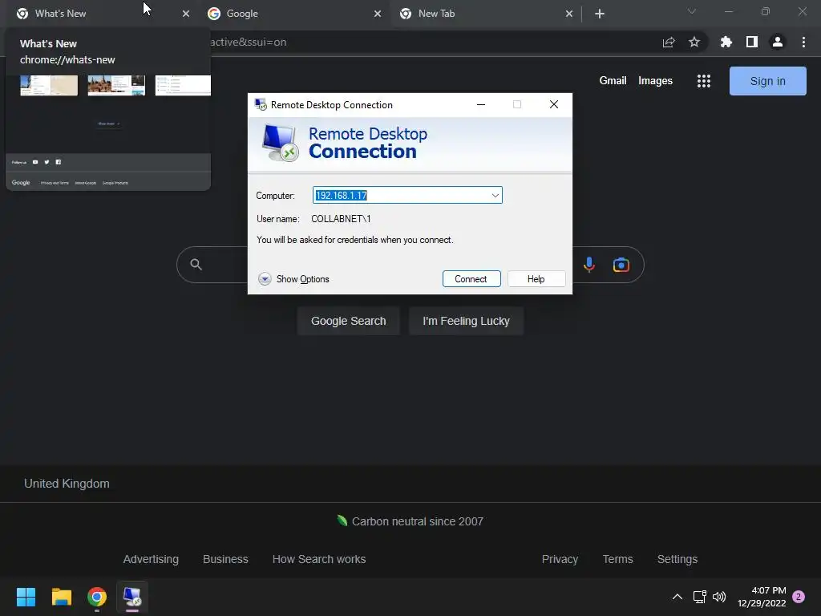Open the Chrome extensions puzzle icon
821x616 pixels.
[x=726, y=42]
